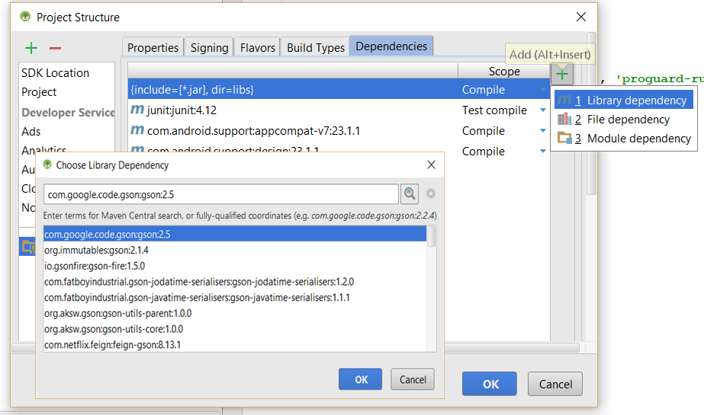This screenshot has width=704, height=415.
Task: Click the Project Structure vertical scrollbar
Action: pyautogui.click(x=591, y=114)
